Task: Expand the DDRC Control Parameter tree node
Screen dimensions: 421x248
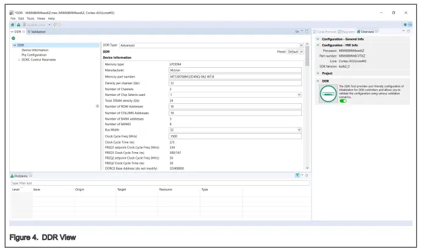Action: tap(18, 59)
